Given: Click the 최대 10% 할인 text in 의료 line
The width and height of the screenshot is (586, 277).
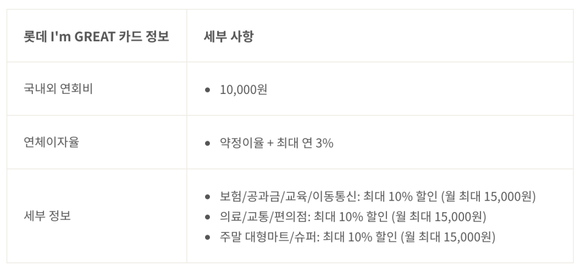Looking at the screenshot, I should tap(351, 216).
